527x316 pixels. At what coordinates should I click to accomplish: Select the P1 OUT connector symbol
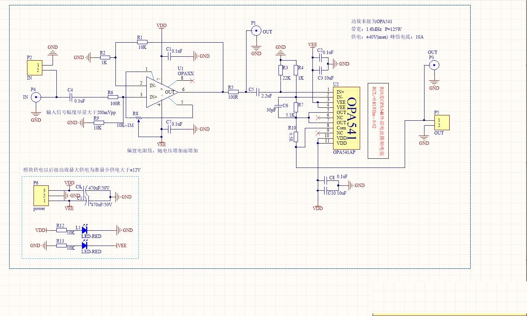(256, 30)
